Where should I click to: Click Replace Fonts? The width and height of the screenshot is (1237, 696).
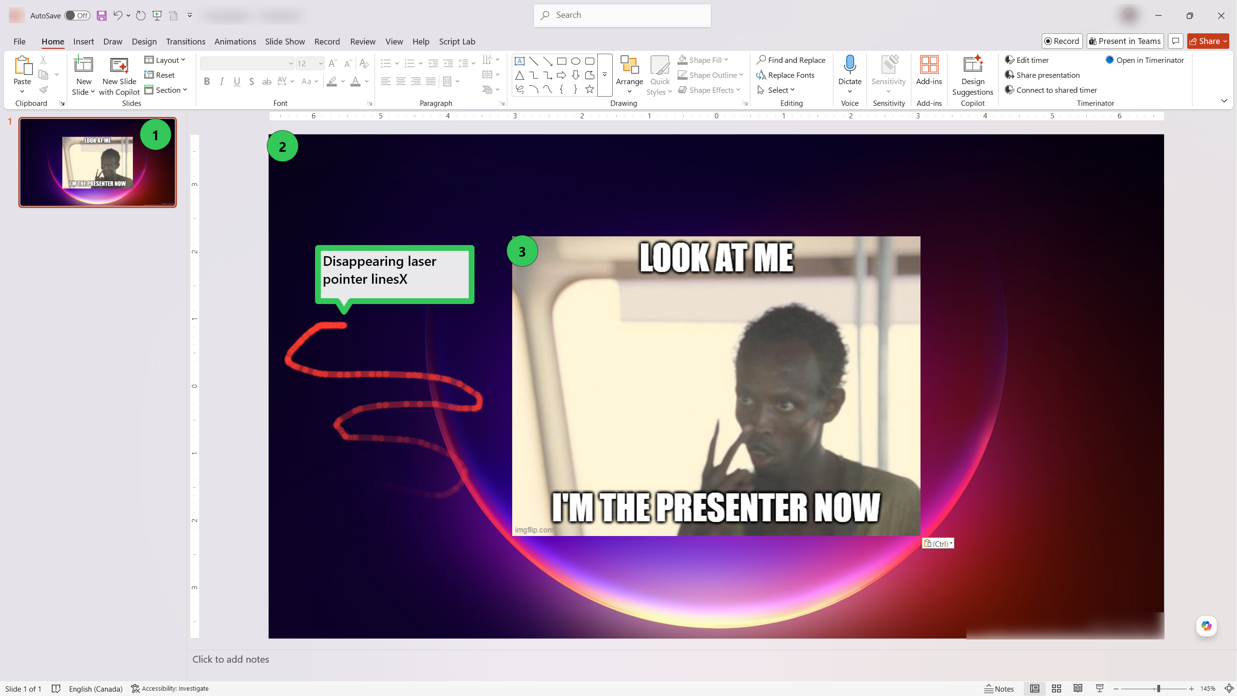[x=786, y=75]
